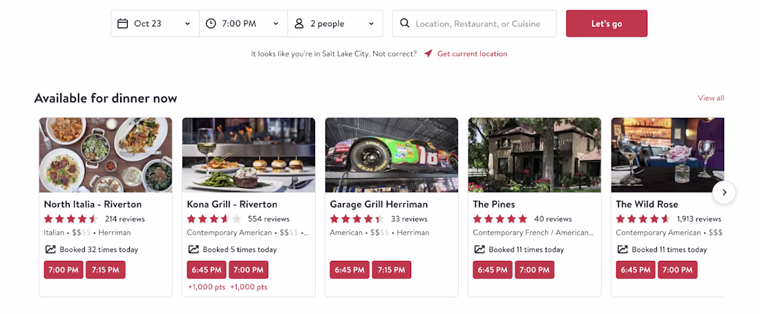The height and width of the screenshot is (314, 760).
Task: Click the next carousel arrow button
Action: coord(724,193)
